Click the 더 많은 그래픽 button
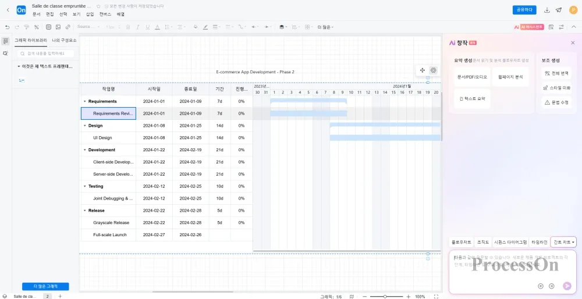The height and width of the screenshot is (299, 582). (x=45, y=286)
